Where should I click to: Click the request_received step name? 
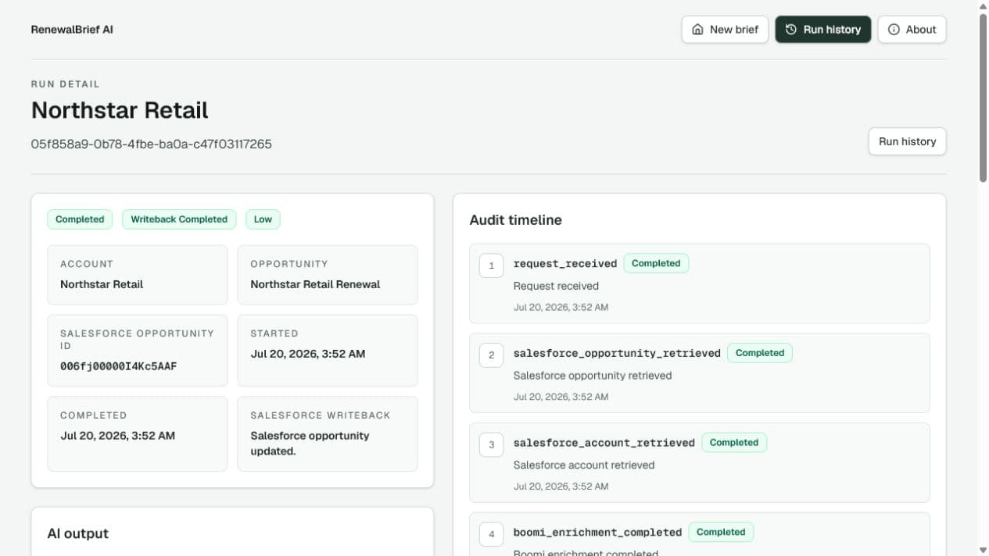(565, 263)
